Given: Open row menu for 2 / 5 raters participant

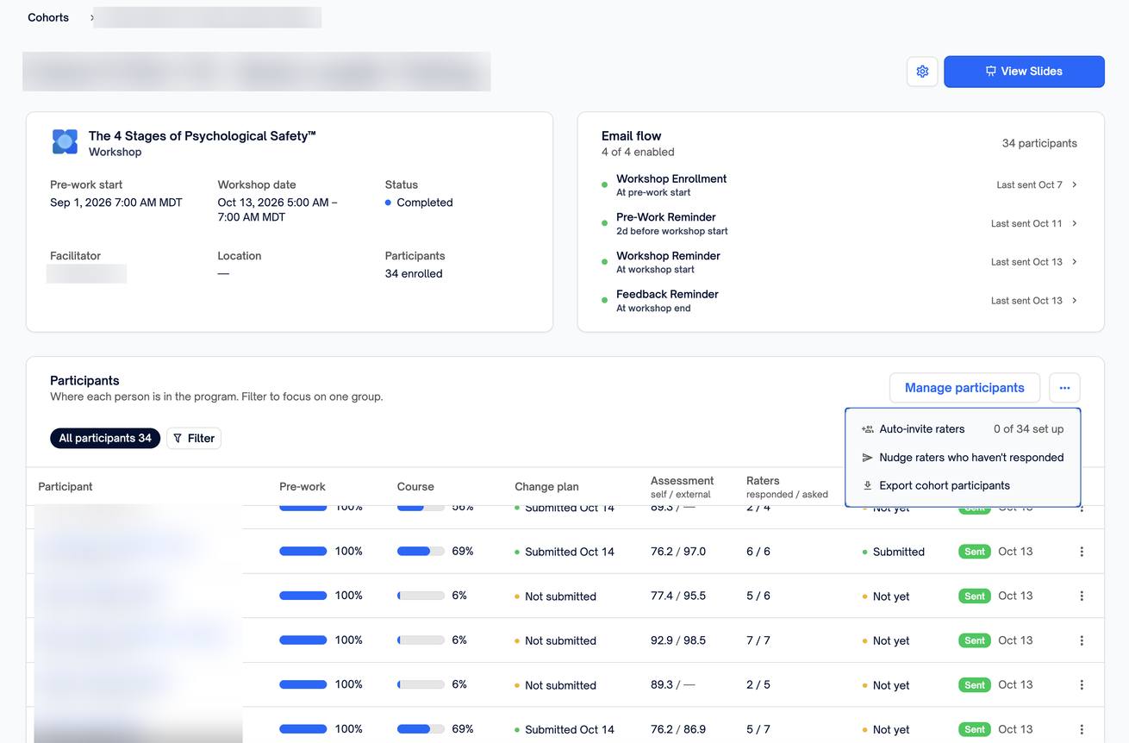Looking at the screenshot, I should tap(1082, 685).
